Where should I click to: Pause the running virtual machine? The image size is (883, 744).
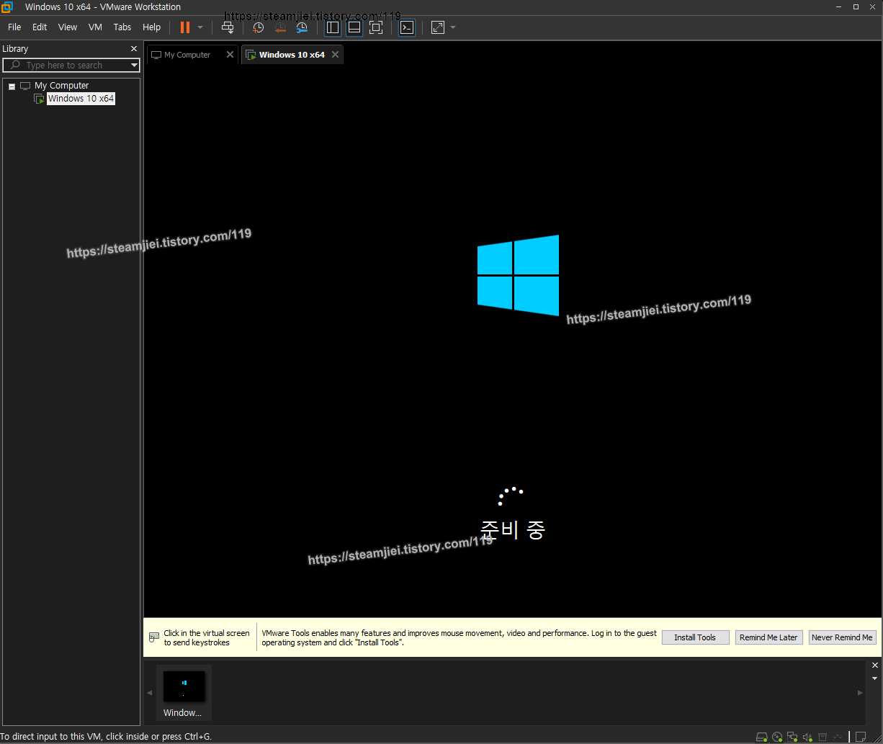(x=185, y=27)
